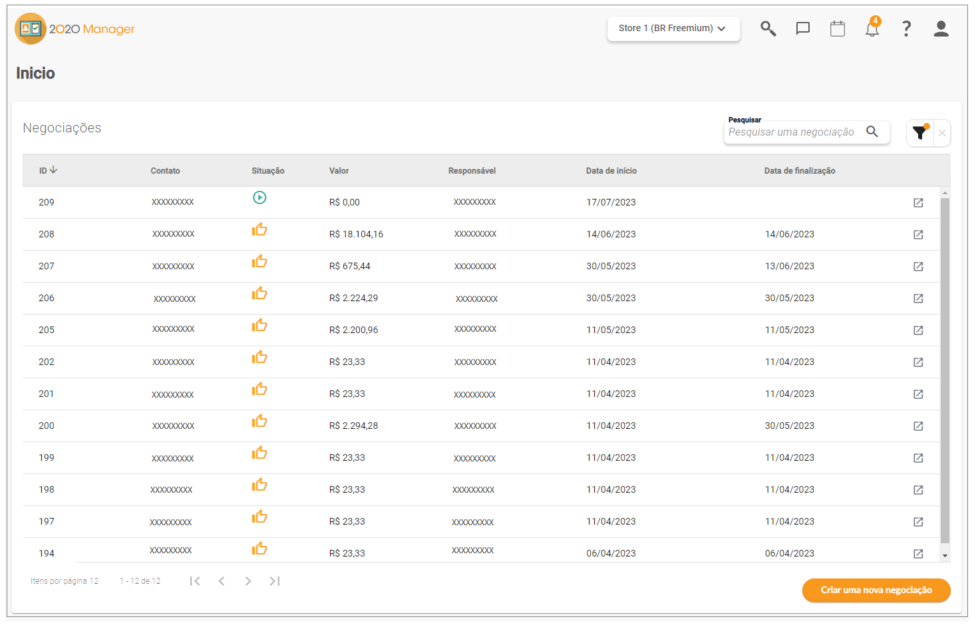
Task: Click the 2020 Manager logo
Action: (x=75, y=29)
